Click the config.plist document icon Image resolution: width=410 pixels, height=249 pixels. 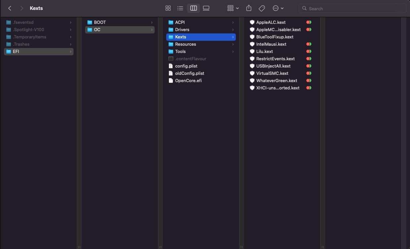[x=171, y=66]
